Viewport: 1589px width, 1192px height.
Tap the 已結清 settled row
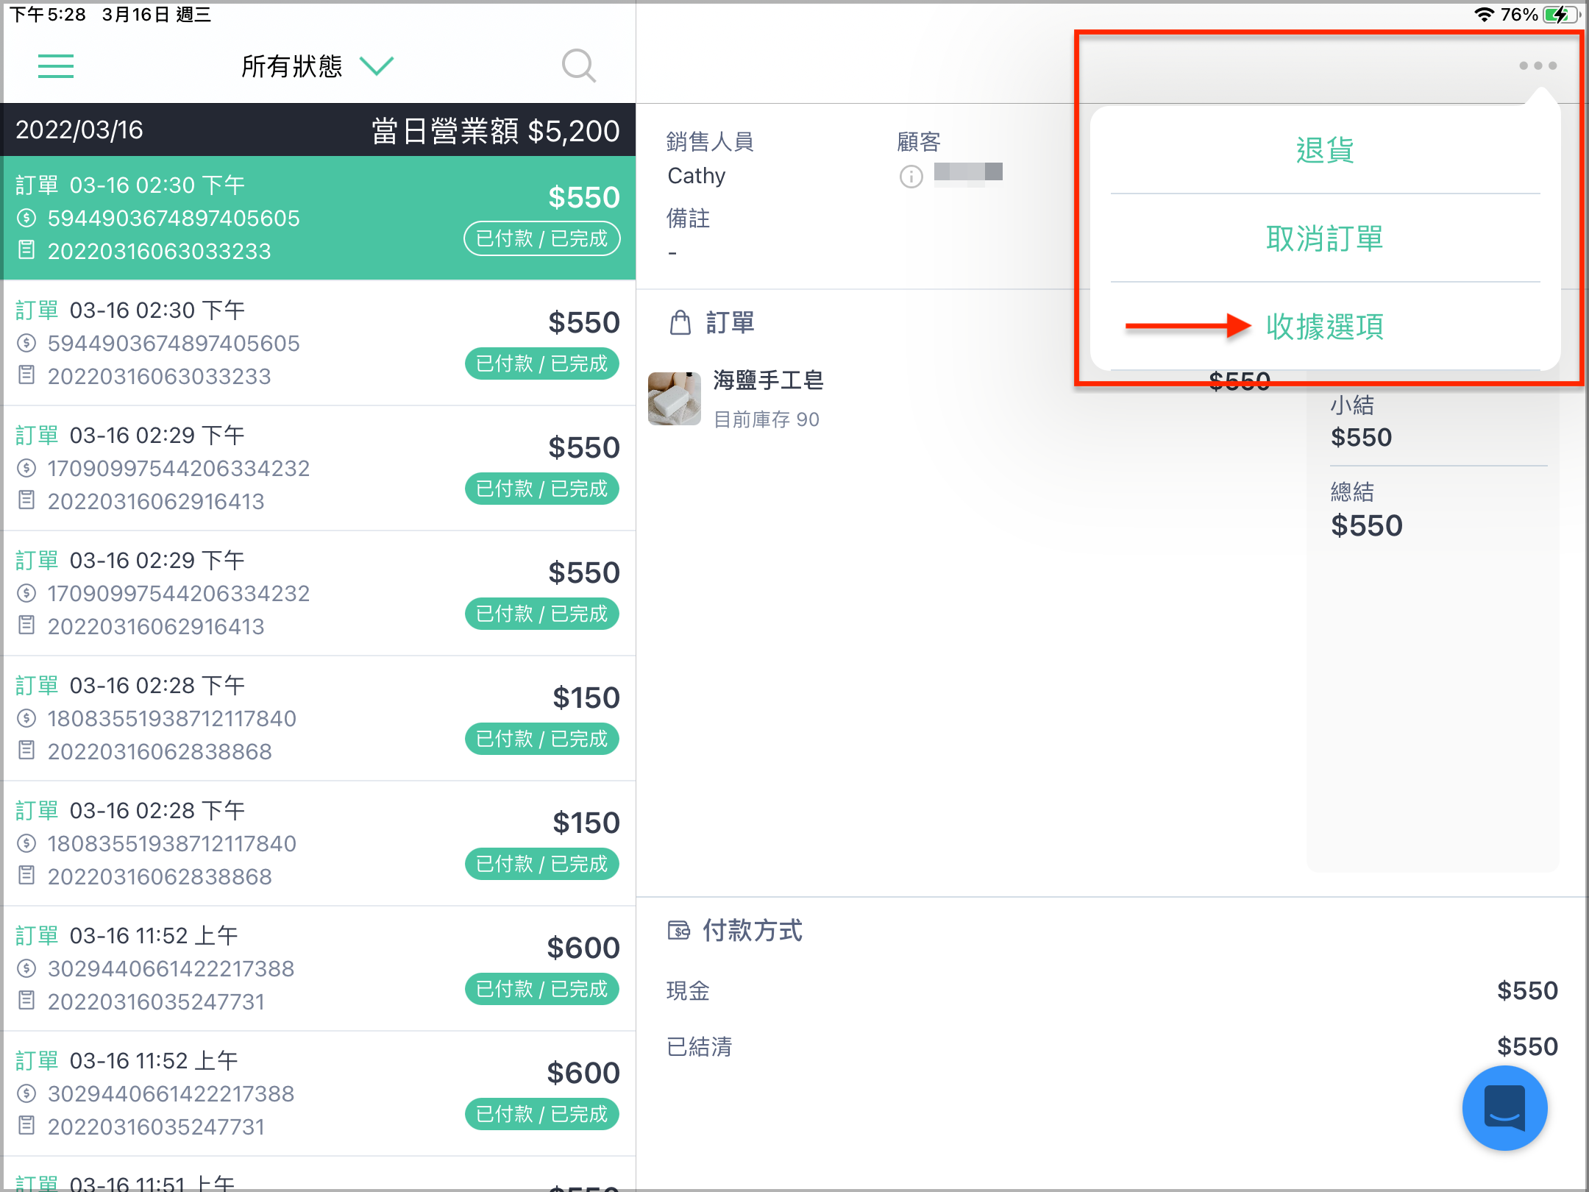[1112, 1046]
